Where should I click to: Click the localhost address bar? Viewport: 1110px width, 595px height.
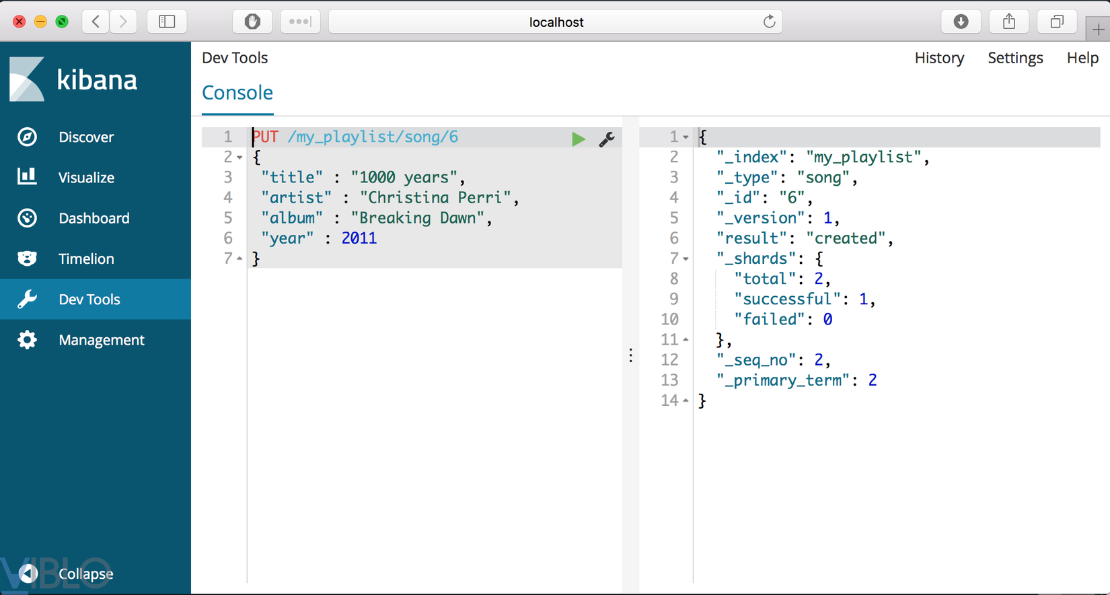point(556,22)
